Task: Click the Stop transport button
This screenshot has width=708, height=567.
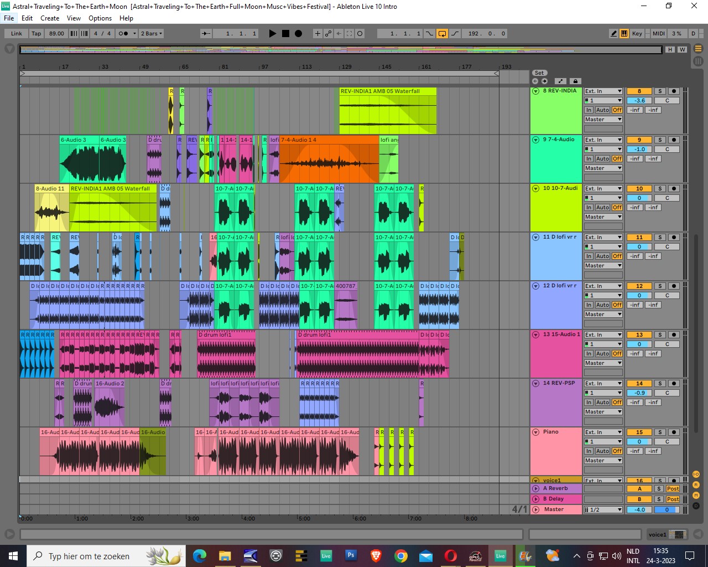Action: 285,34
